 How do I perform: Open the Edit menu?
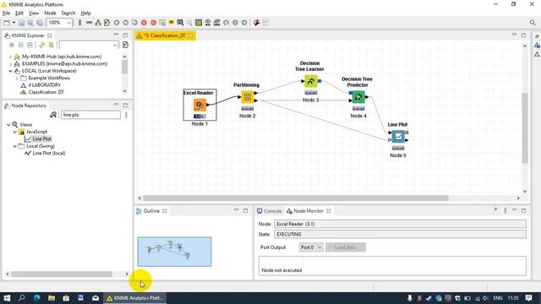tap(19, 14)
